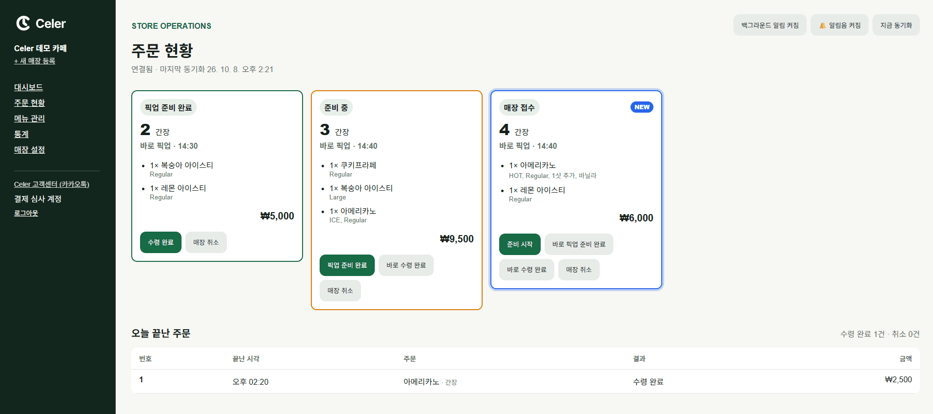The image size is (933, 414).
Task: Click 바로 수령 완료 on order 4
Action: point(527,270)
